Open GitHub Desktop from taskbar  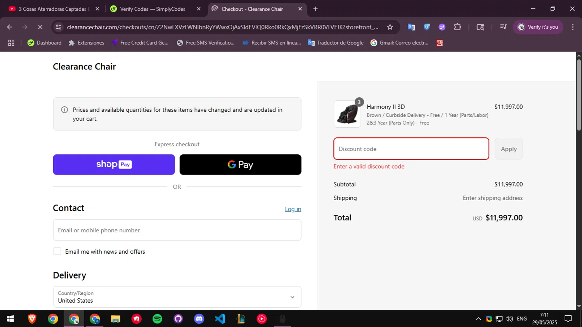coord(178,319)
